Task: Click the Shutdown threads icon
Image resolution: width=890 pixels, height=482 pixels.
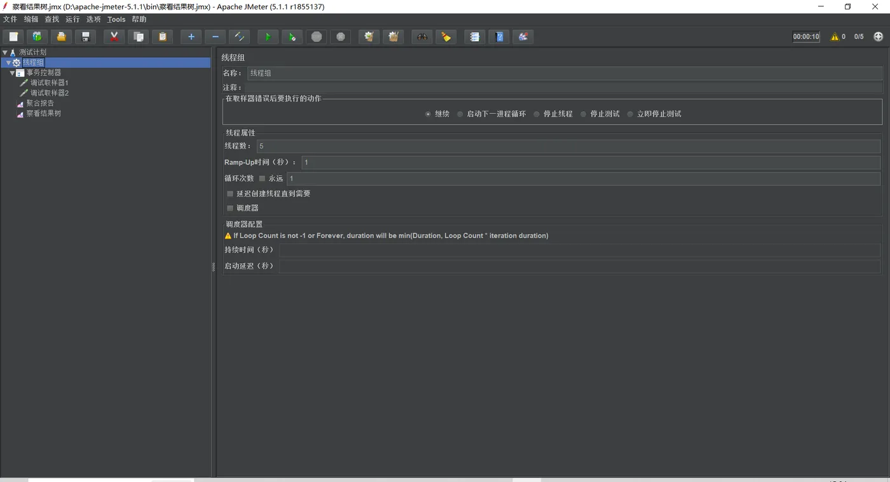Action: (x=340, y=37)
